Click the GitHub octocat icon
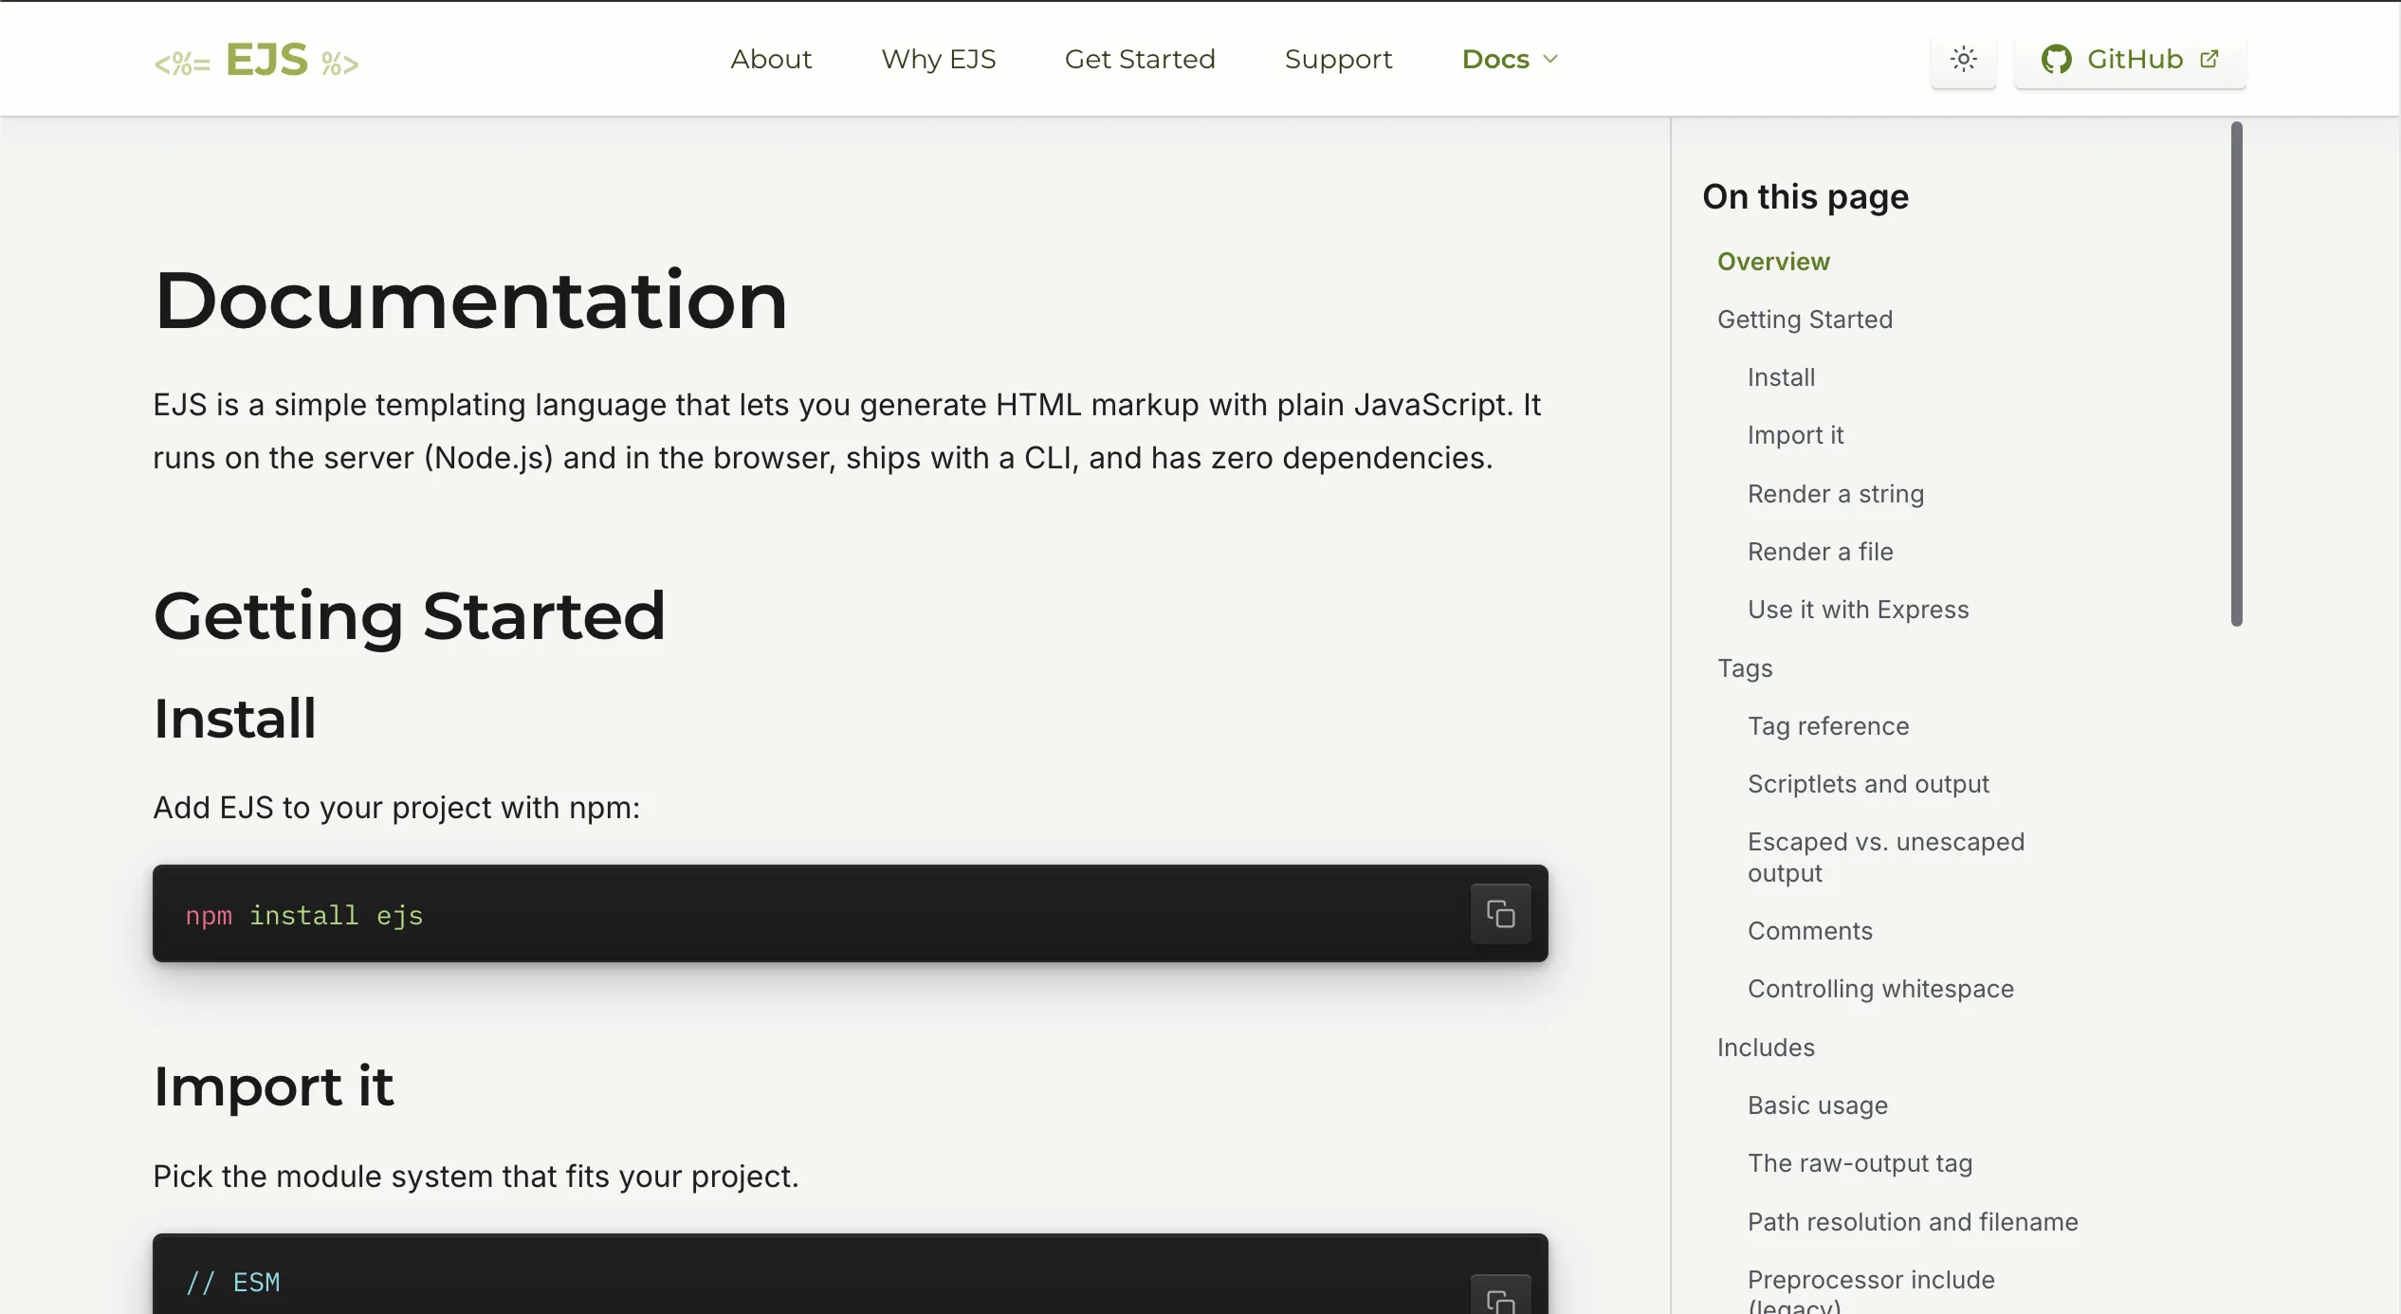The width and height of the screenshot is (2401, 1314). pyautogui.click(x=2056, y=60)
